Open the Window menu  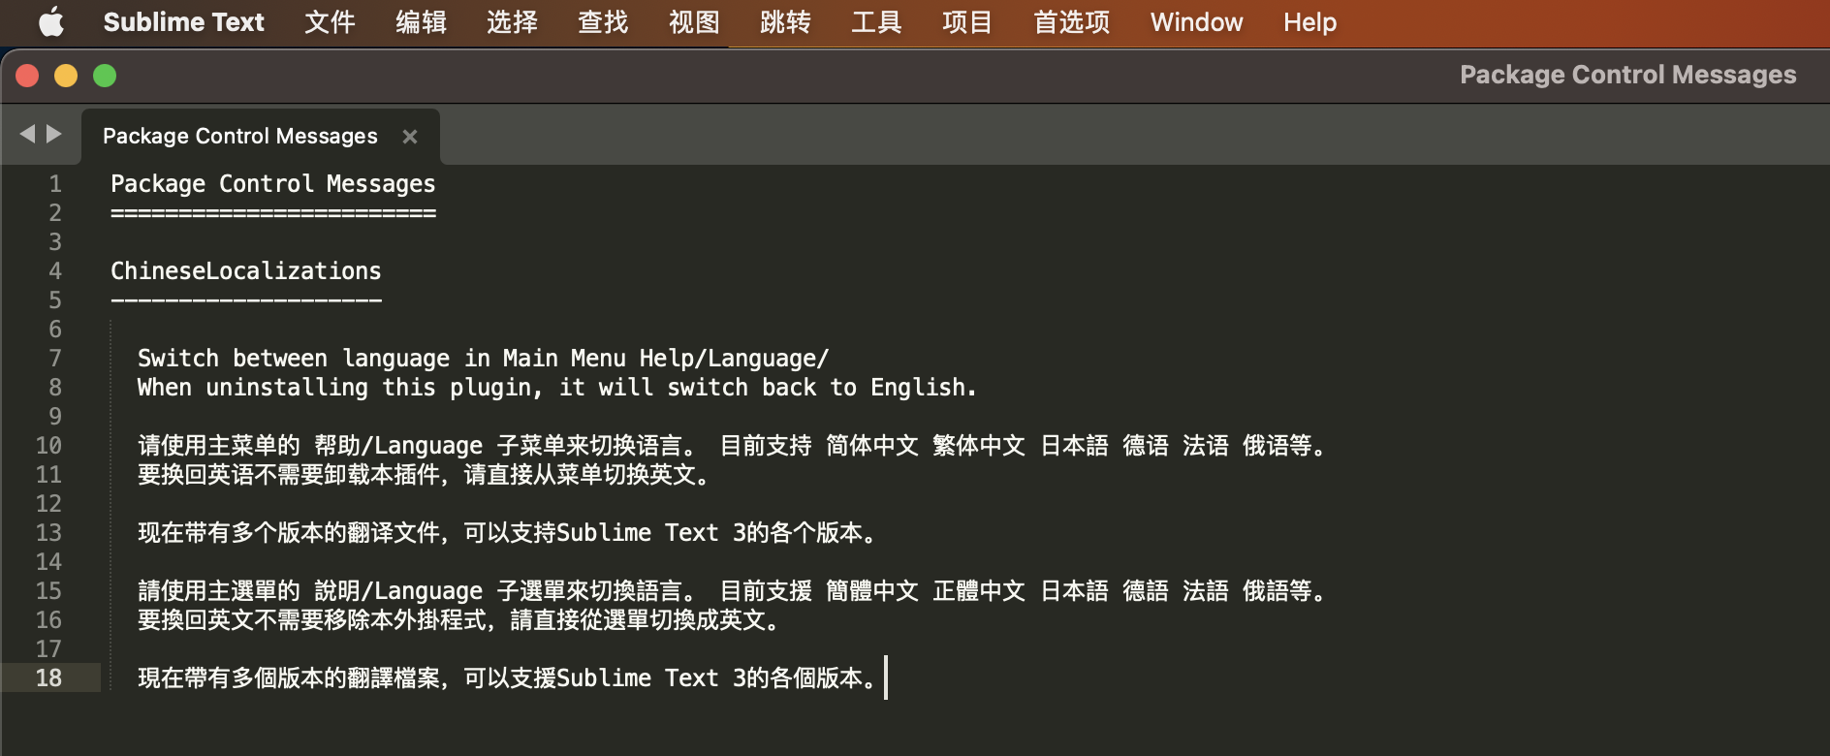click(1196, 22)
